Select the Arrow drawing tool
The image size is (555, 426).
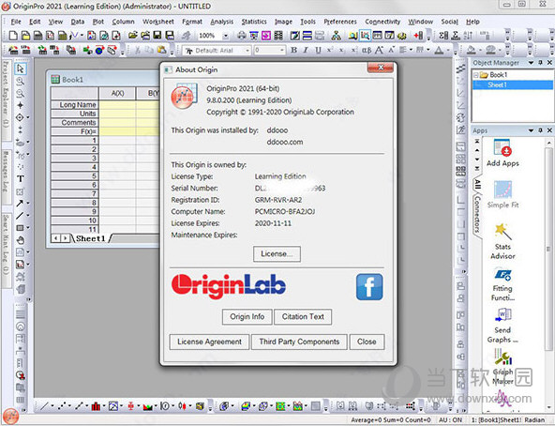(20, 203)
